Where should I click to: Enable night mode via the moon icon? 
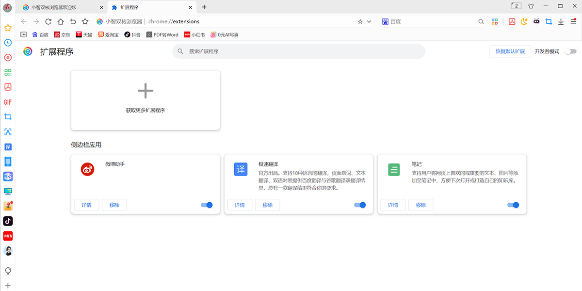point(524,21)
